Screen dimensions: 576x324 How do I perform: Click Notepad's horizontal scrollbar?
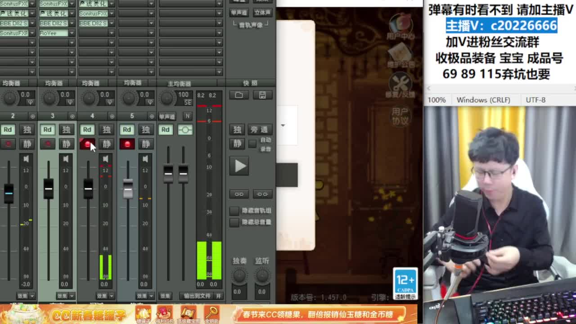click(x=499, y=89)
